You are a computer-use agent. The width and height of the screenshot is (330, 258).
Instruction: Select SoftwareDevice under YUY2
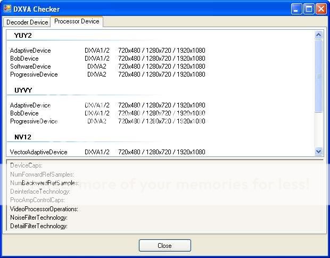[30, 66]
